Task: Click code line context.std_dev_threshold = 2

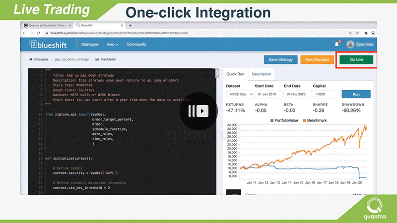Action: [x=81, y=188]
